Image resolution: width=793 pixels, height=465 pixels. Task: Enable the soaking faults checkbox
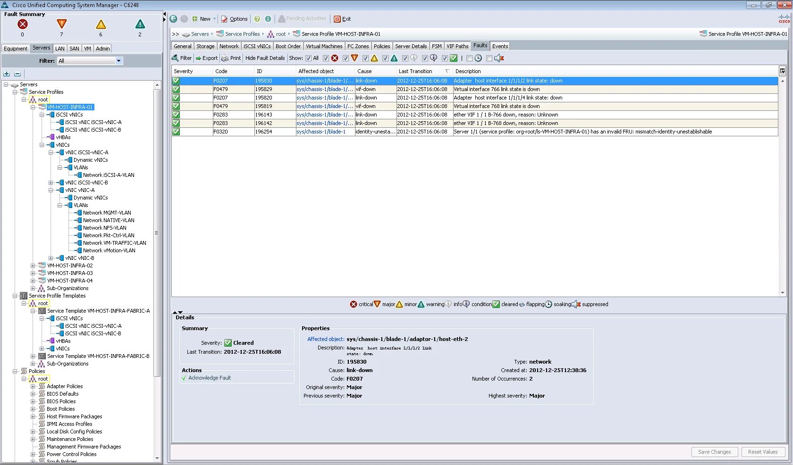coord(469,58)
